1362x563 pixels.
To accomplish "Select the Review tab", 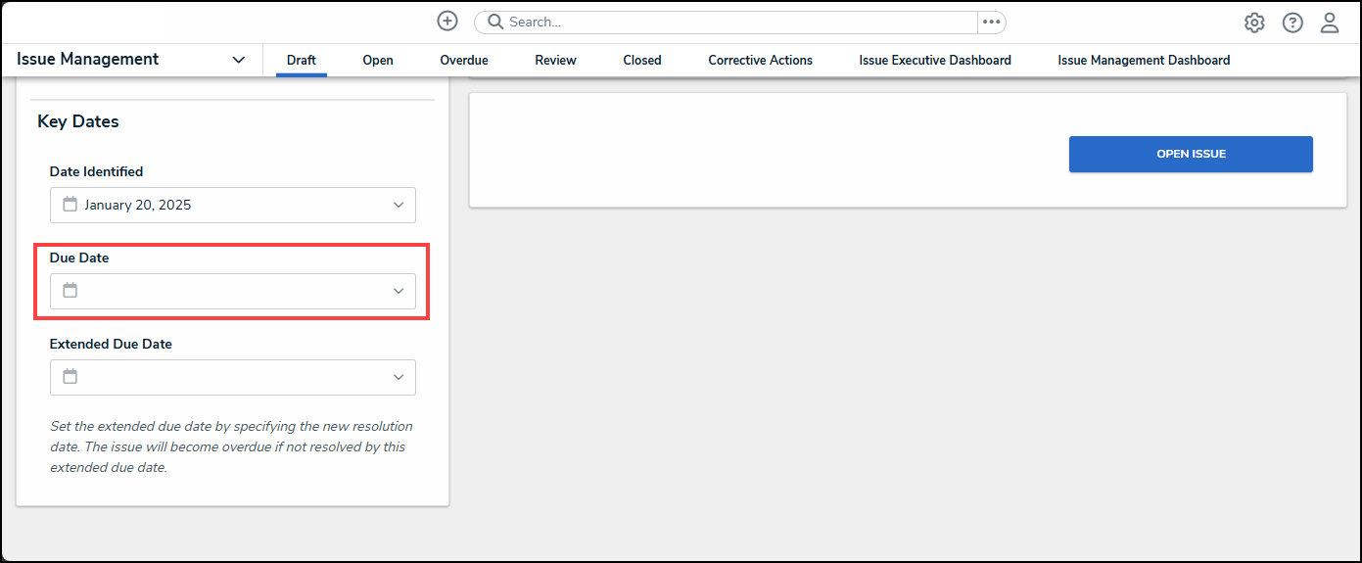I will tap(555, 60).
